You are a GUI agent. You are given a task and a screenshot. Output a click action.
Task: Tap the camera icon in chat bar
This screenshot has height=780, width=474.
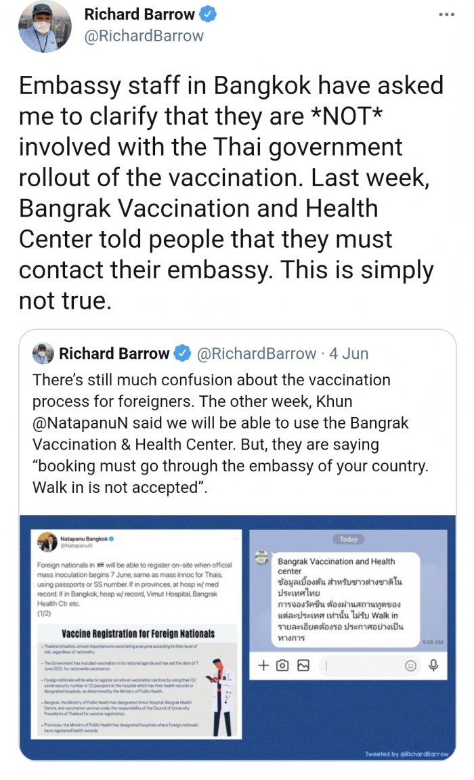pyautogui.click(x=283, y=666)
